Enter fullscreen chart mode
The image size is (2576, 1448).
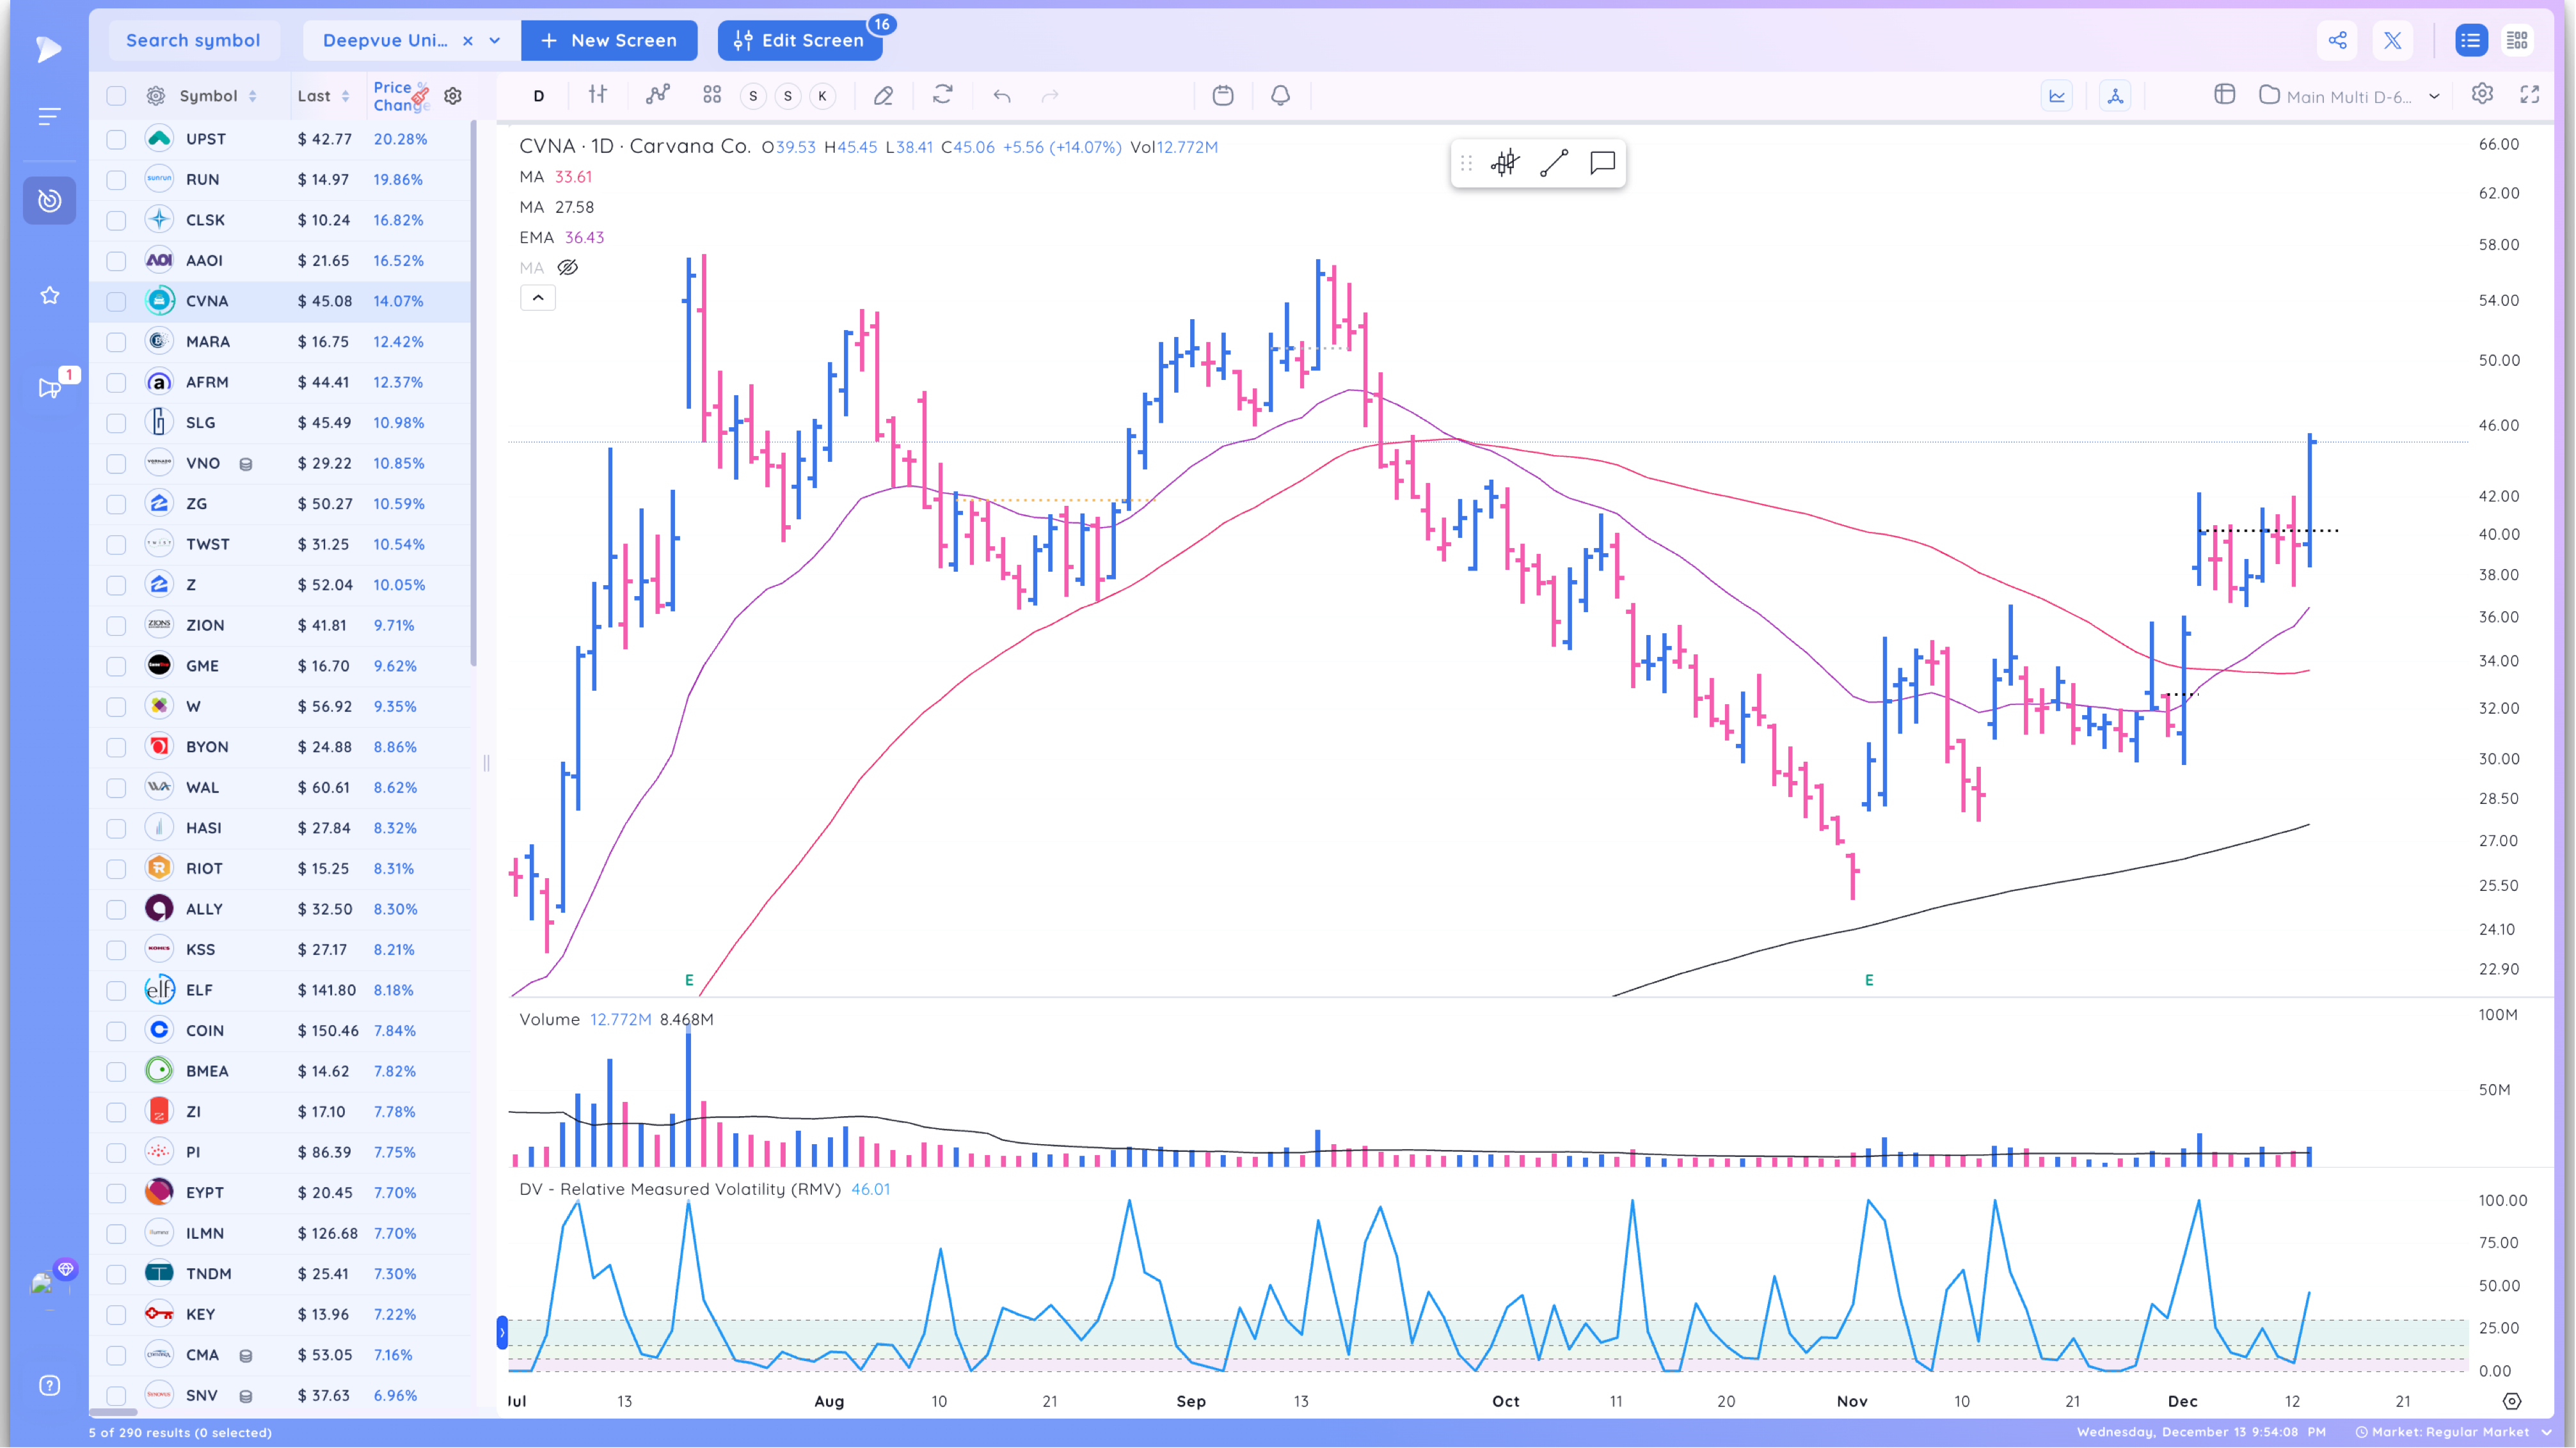coord(2530,94)
